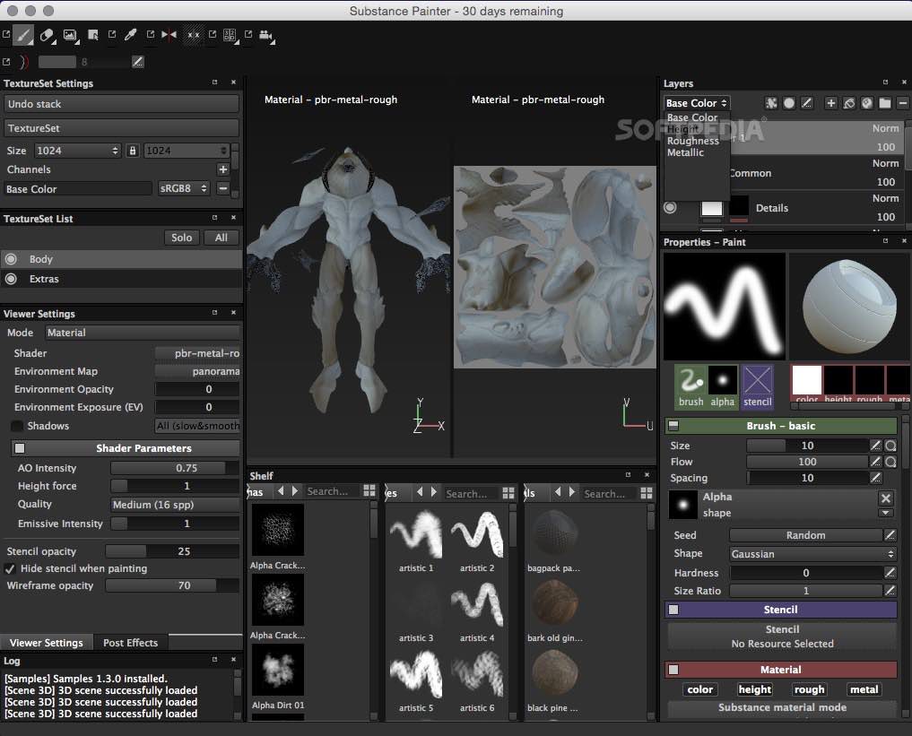The width and height of the screenshot is (912, 736).
Task: Select the Extras texture set radio
Action: point(11,279)
